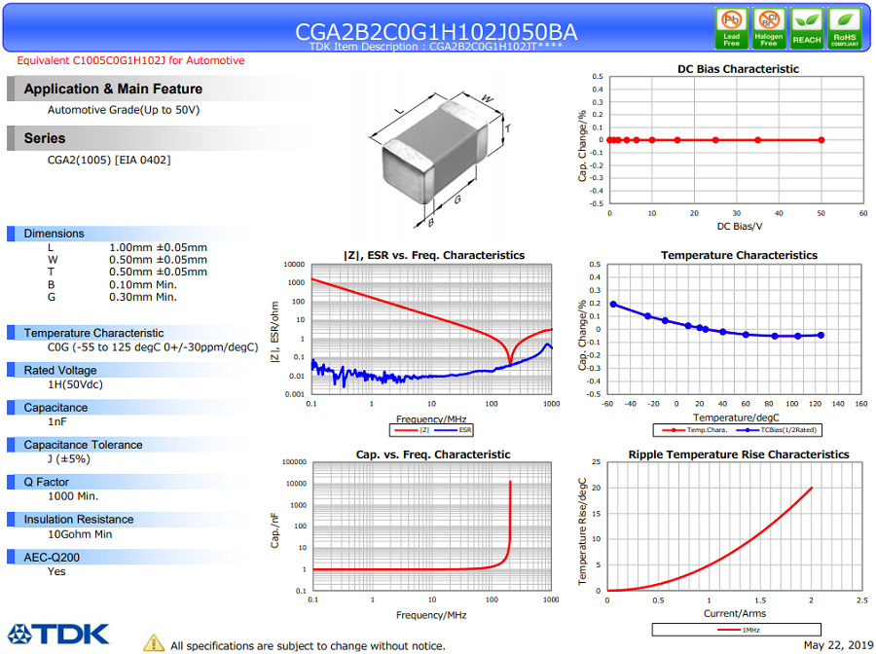Click the Temperature/degC axis label

pyautogui.click(x=736, y=418)
